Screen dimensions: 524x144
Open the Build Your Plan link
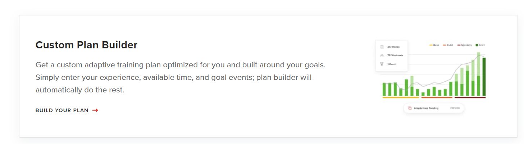tap(67, 110)
